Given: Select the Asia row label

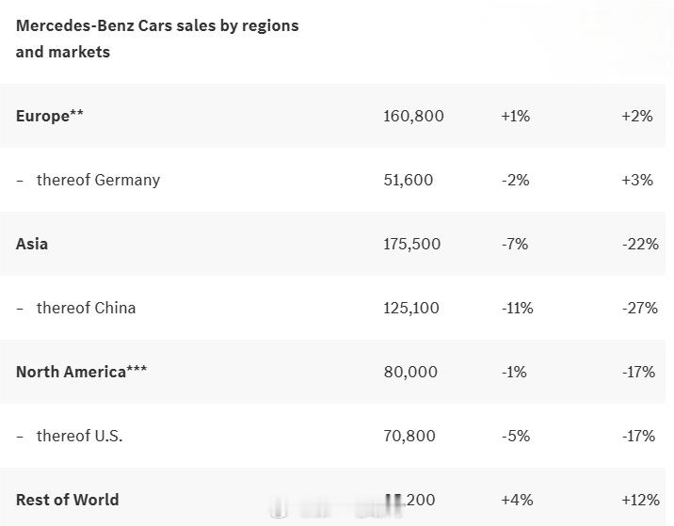Looking at the screenshot, I should [x=32, y=244].
